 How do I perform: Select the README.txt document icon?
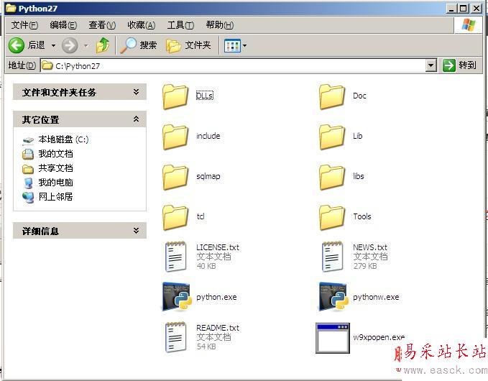pyautogui.click(x=176, y=337)
